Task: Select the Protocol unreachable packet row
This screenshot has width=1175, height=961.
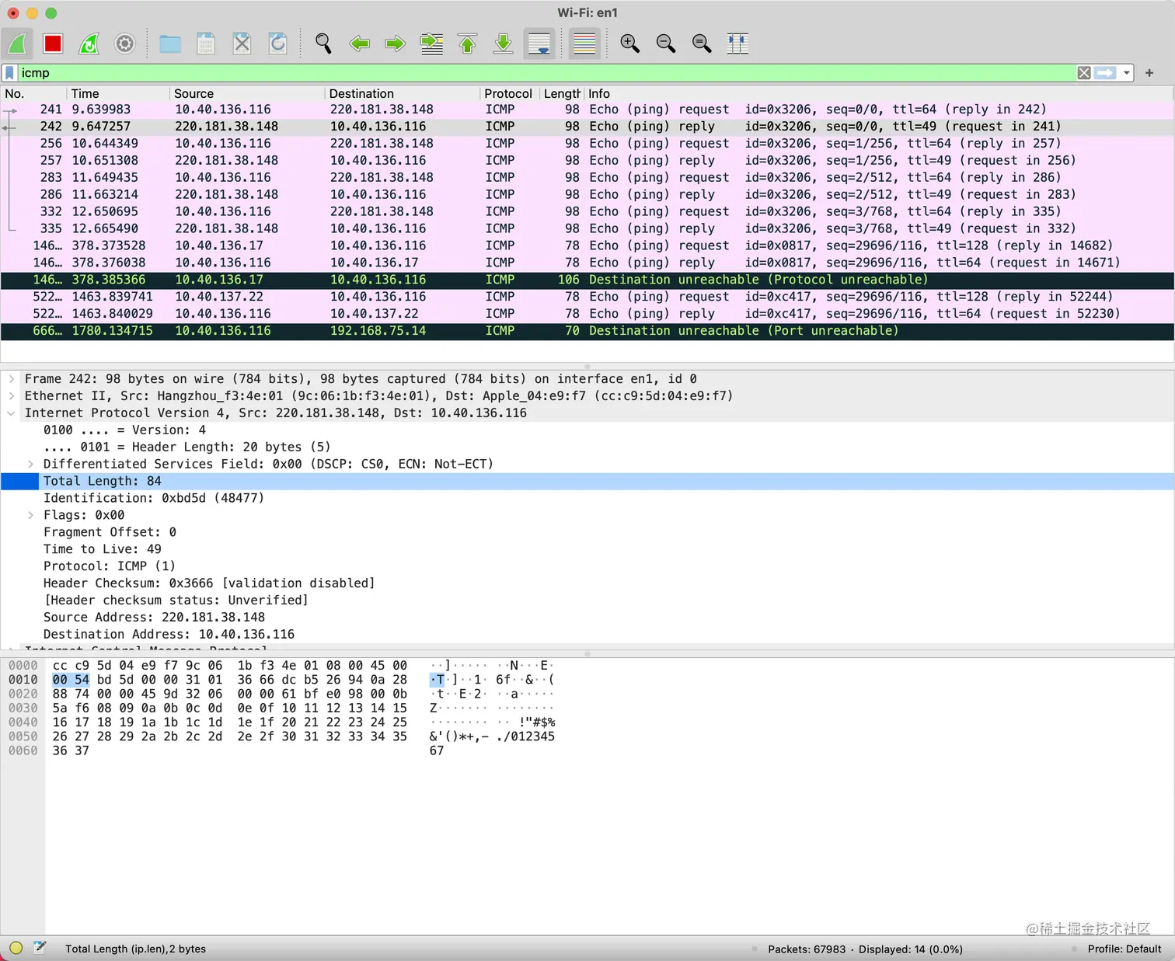Action: [587, 280]
